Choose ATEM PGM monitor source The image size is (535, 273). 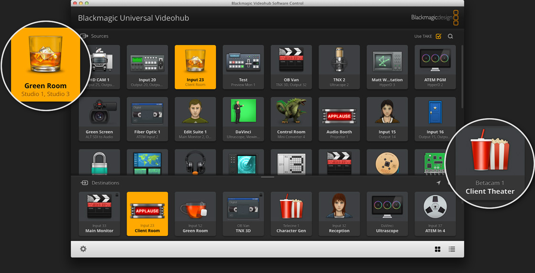435,67
